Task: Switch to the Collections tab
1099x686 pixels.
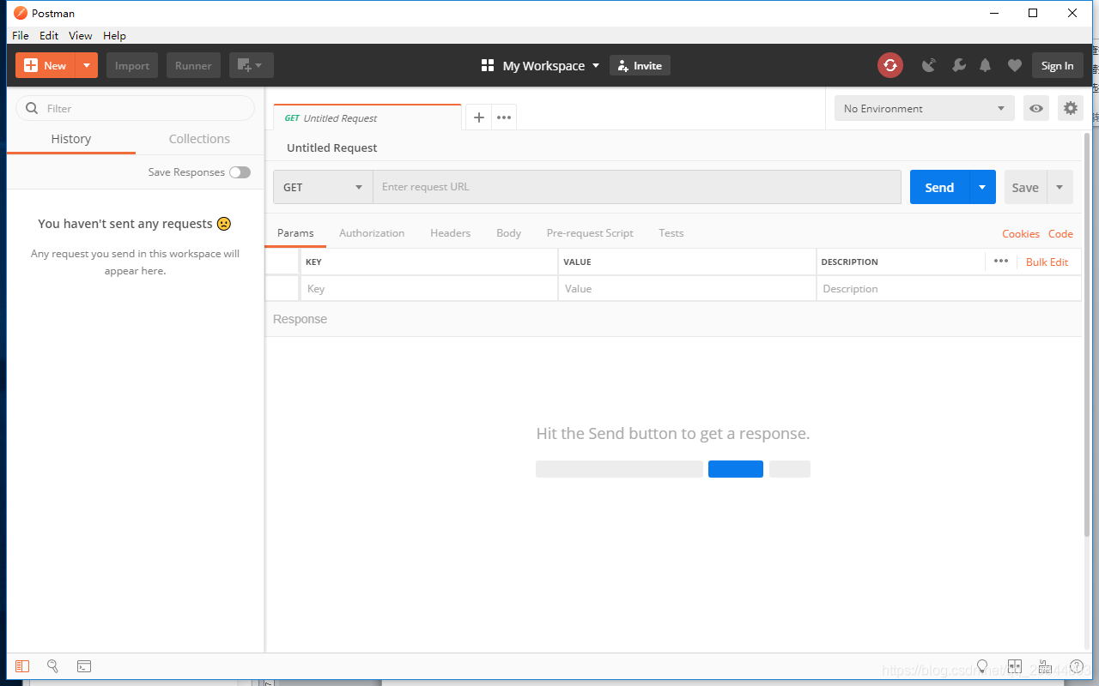Action: click(199, 139)
